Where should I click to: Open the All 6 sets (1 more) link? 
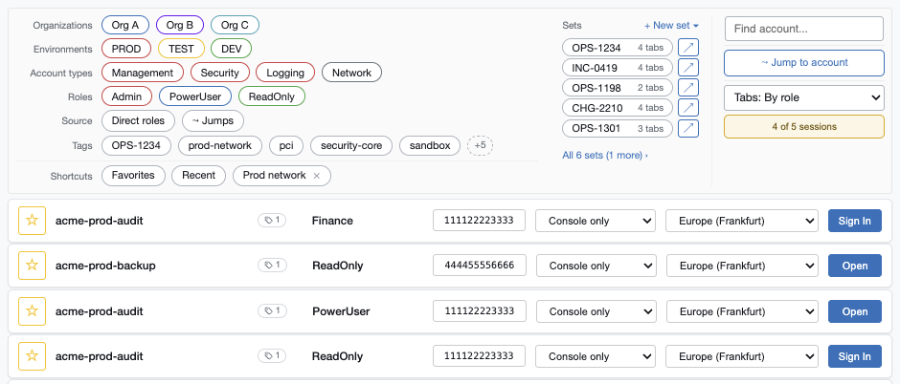(x=605, y=155)
